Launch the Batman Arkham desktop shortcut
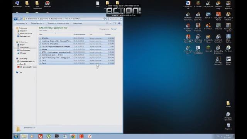This screenshot has height=139, width=247. (x=228, y=61)
